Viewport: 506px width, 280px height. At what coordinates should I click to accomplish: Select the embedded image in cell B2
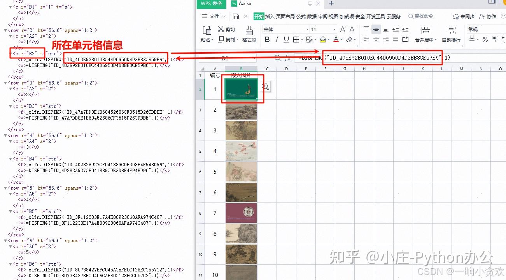(241, 89)
